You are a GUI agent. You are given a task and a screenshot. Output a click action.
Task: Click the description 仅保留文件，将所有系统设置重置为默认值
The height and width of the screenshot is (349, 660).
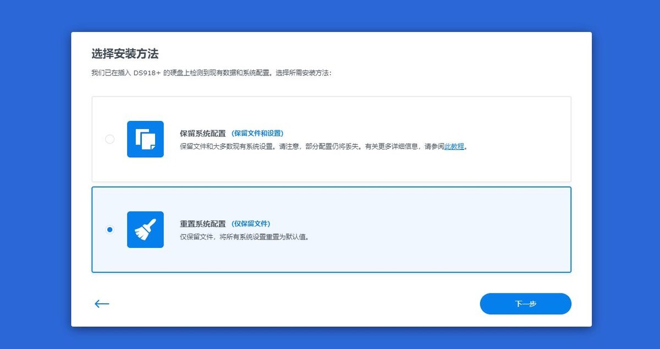(244, 237)
